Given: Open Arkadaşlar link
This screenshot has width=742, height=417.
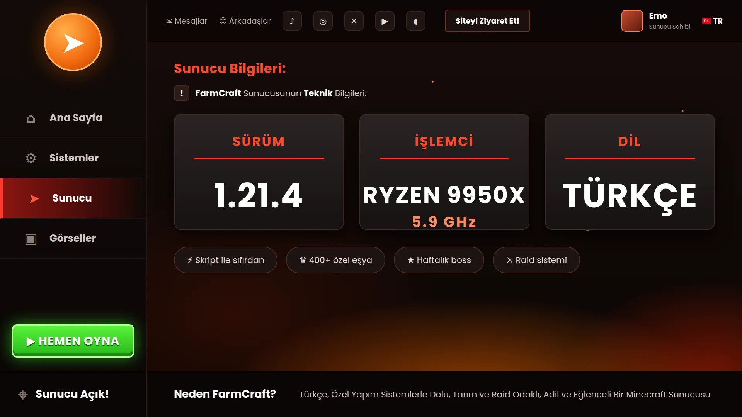Looking at the screenshot, I should coord(245,21).
